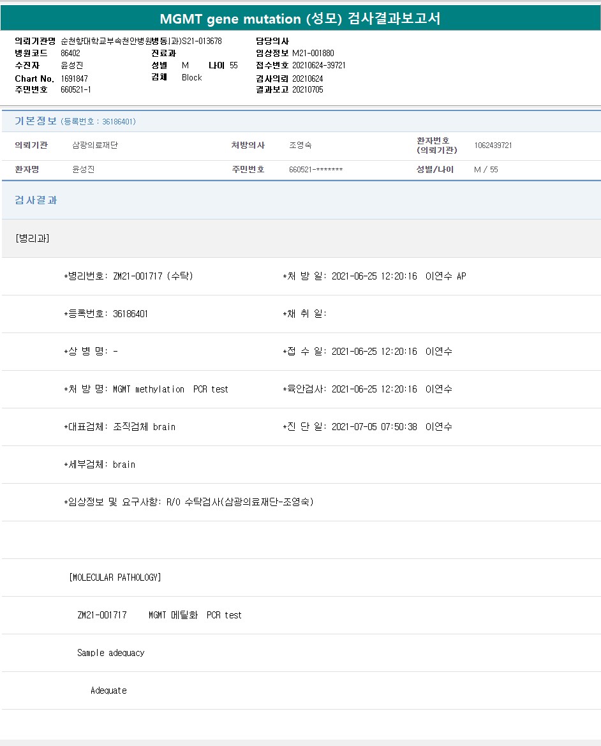Click the 처방의사 name 조영숙

point(300,145)
